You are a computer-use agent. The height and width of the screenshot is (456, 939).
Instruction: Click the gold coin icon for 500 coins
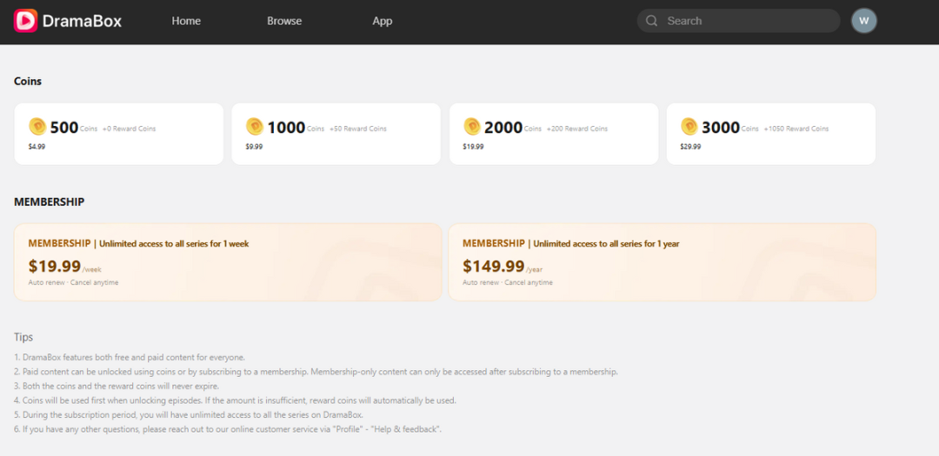click(x=37, y=127)
